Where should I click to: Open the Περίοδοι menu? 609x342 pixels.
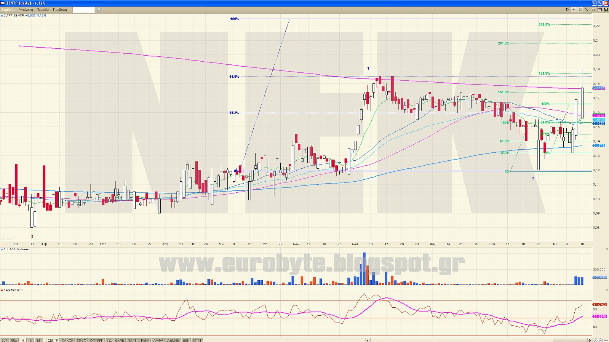(x=43, y=10)
